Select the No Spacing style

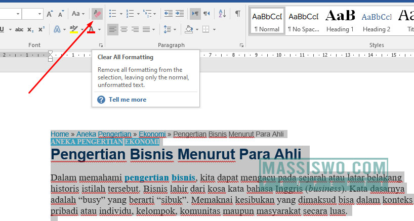(x=304, y=22)
